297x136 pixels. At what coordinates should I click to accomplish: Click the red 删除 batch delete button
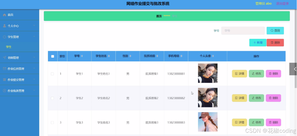(x=275, y=43)
